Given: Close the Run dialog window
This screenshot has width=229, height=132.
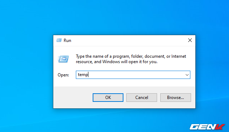Looking at the screenshot, I should (190, 40).
